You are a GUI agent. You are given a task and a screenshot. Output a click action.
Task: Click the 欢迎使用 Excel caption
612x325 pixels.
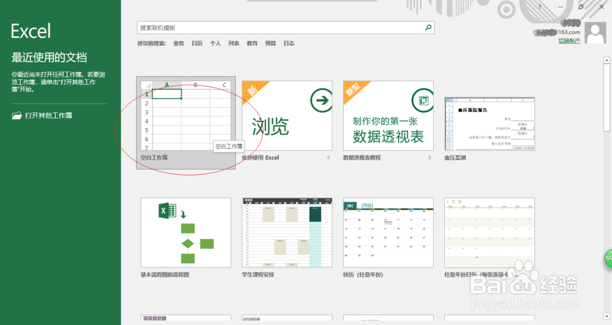[260, 158]
